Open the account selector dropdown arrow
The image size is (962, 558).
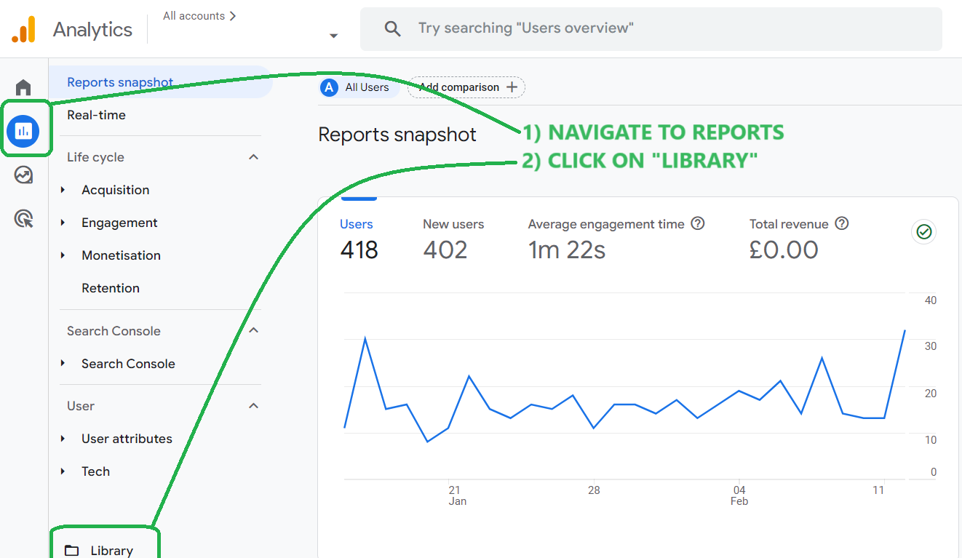333,36
